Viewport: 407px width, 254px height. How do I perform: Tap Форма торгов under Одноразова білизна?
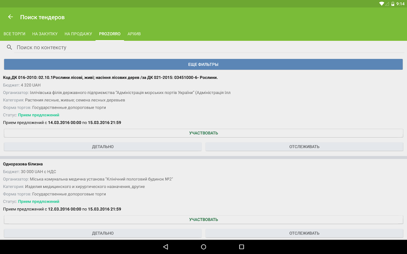[x=54, y=194]
